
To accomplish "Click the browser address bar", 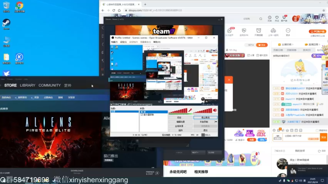I will 223,10.
